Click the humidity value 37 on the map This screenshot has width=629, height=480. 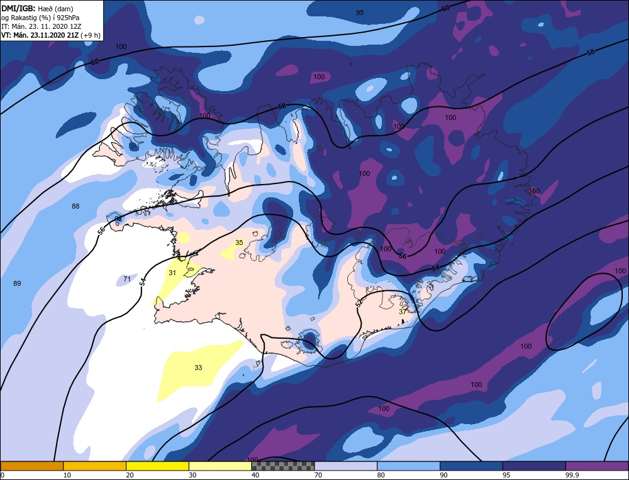(x=403, y=312)
